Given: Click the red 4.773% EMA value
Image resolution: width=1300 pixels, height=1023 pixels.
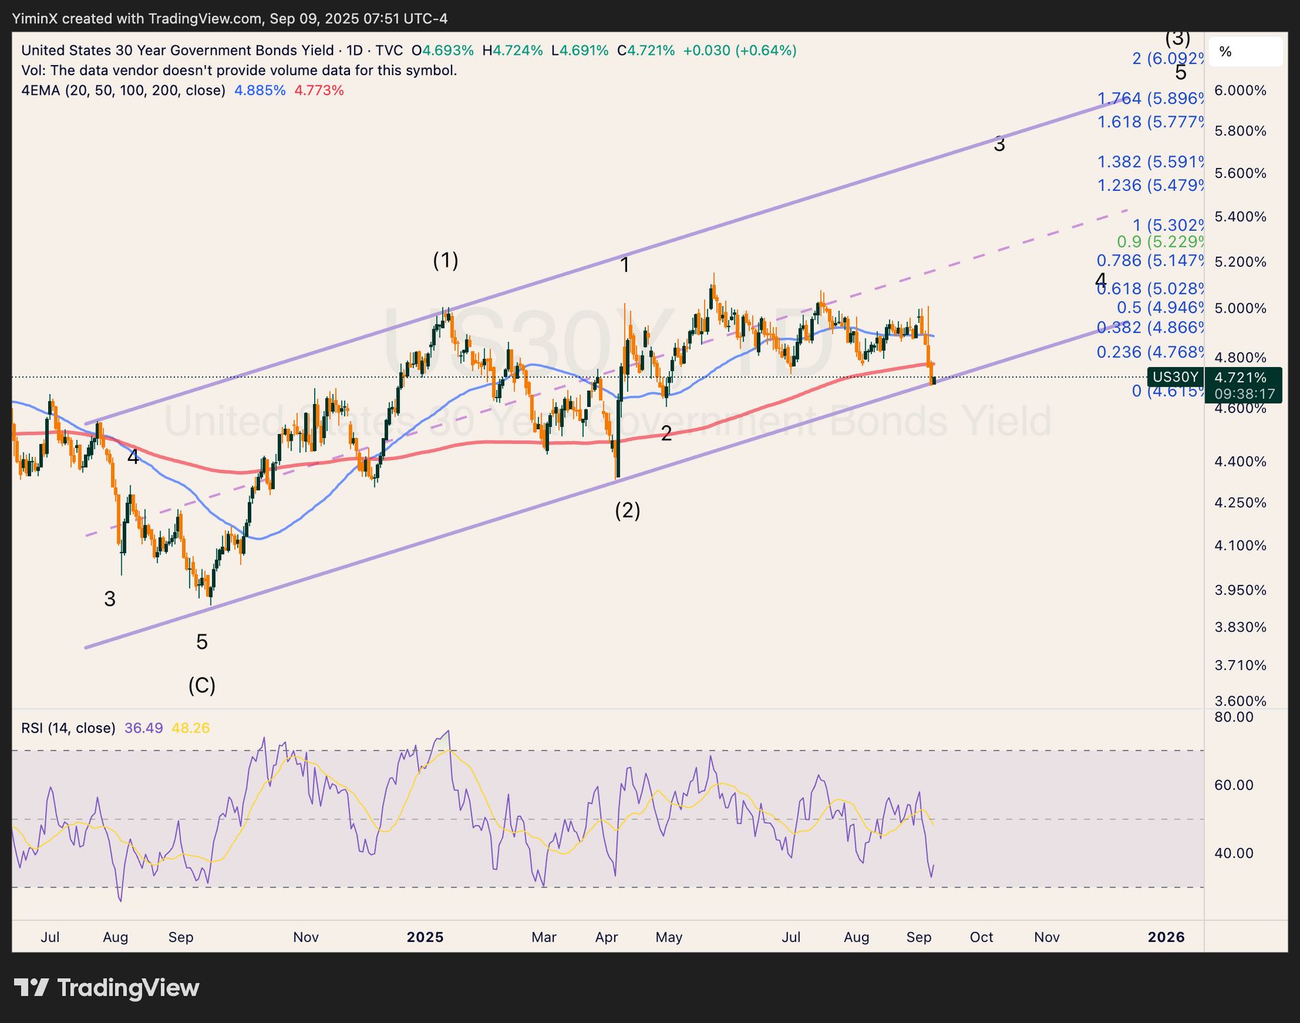Looking at the screenshot, I should pos(319,91).
